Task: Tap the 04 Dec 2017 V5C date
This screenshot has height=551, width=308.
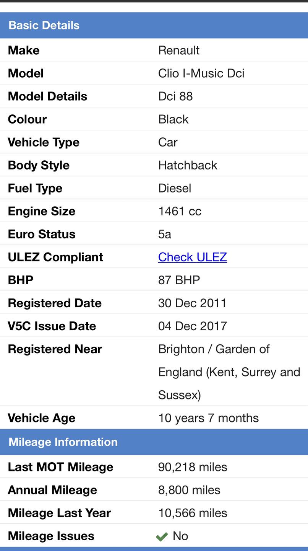Action: click(x=193, y=326)
